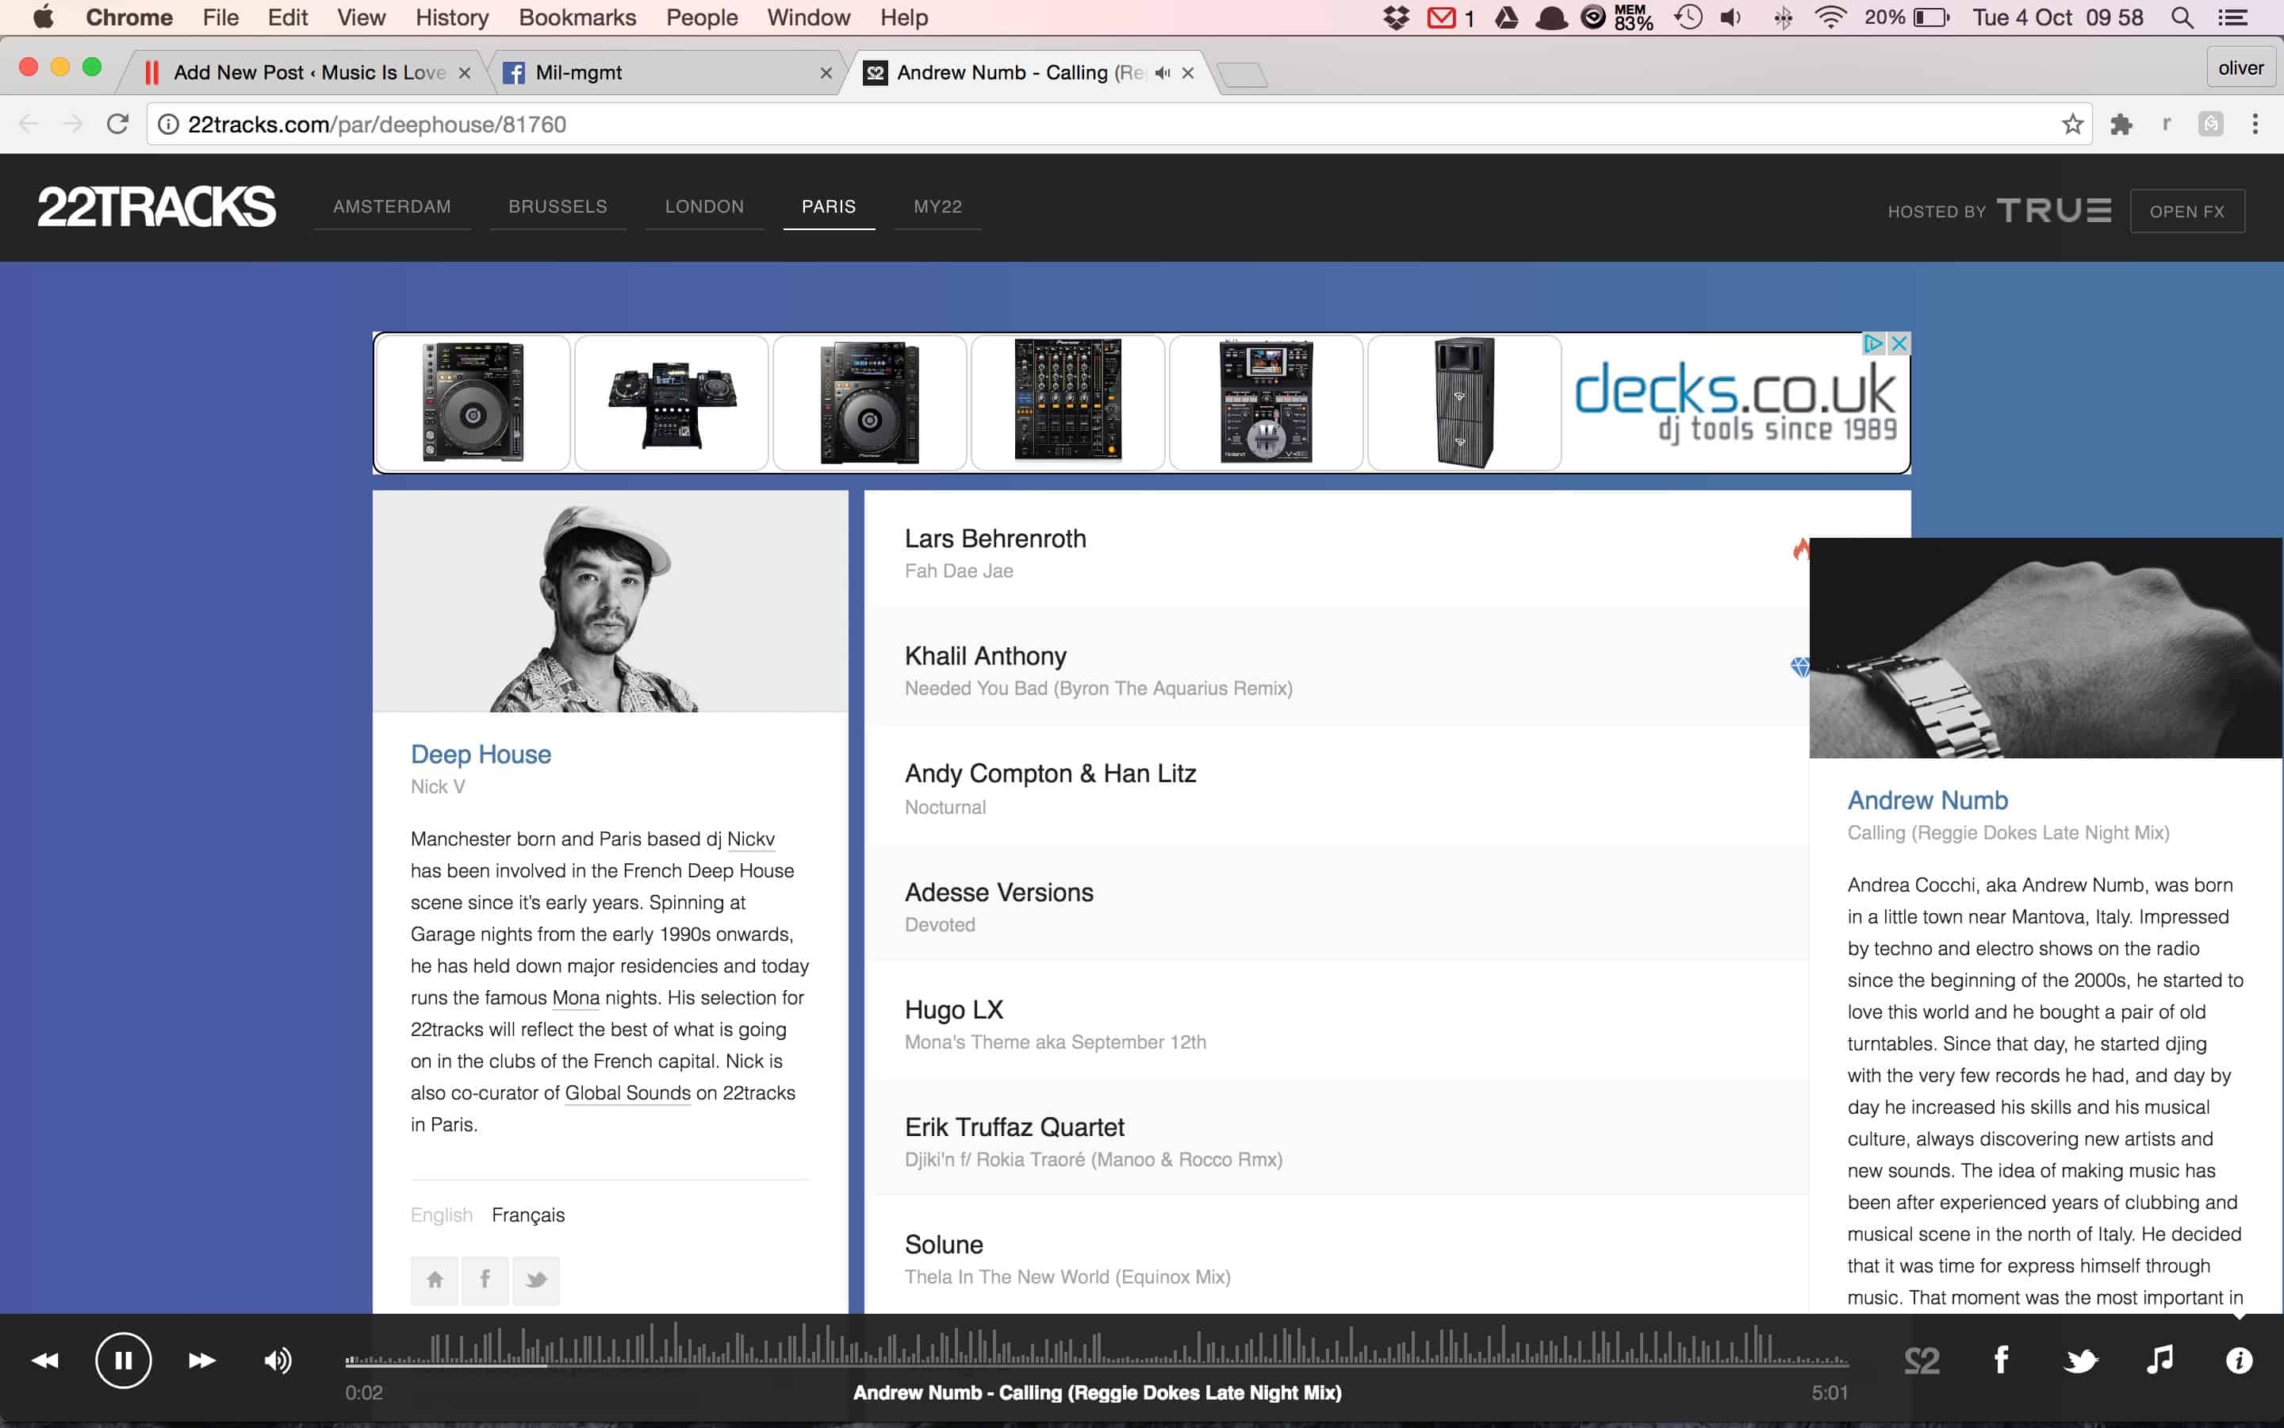Image resolution: width=2284 pixels, height=1428 pixels.
Task: Open Spotlight search in the menu bar
Action: (2181, 17)
